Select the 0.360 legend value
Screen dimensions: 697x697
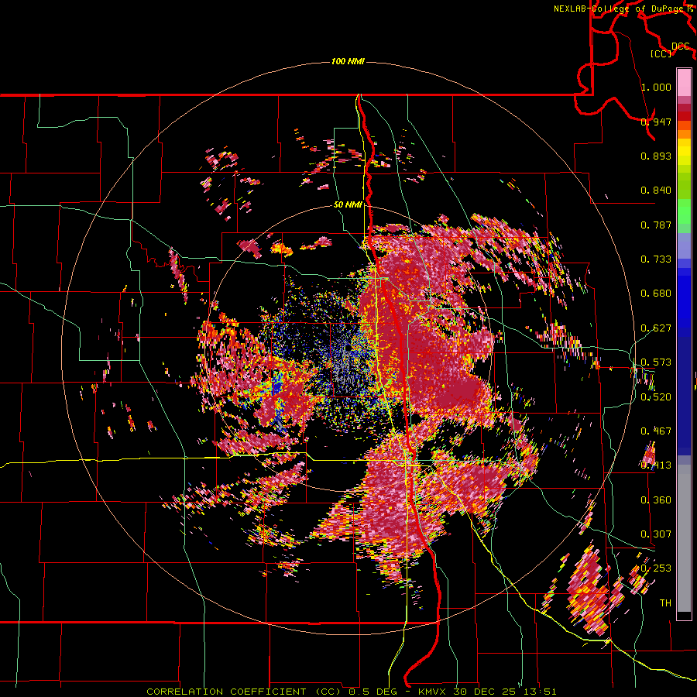click(656, 500)
